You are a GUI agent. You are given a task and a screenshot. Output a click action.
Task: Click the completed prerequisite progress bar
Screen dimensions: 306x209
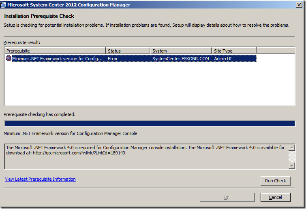coord(150,124)
